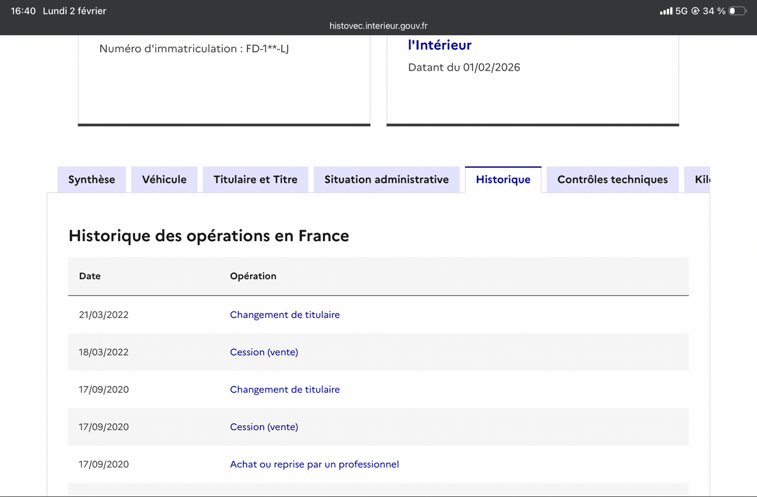Open the Situation administrative tab
757x497 pixels.
pyautogui.click(x=387, y=180)
